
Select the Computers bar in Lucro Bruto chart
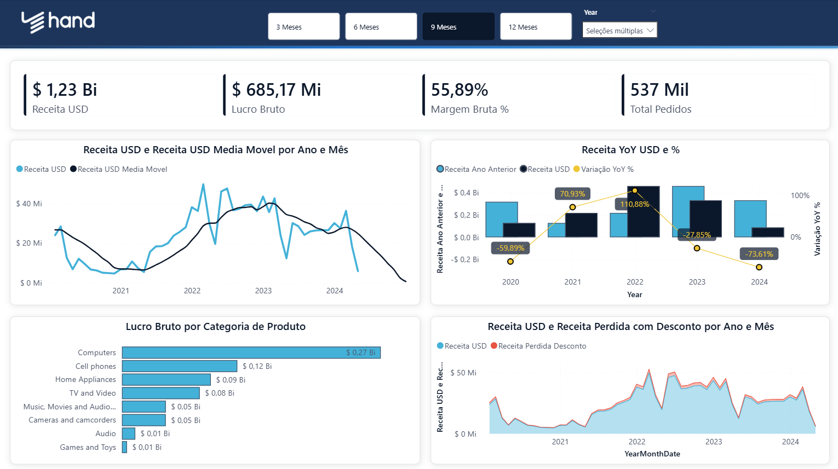[251, 352]
